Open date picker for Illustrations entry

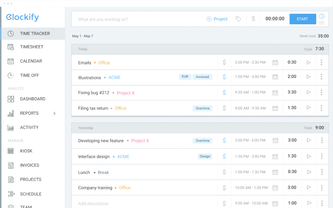pyautogui.click(x=275, y=77)
